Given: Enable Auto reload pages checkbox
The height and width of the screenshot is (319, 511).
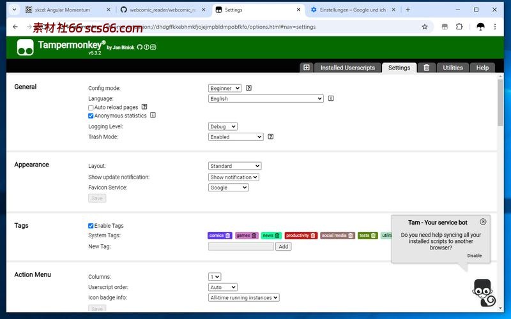Looking at the screenshot, I should (91, 108).
